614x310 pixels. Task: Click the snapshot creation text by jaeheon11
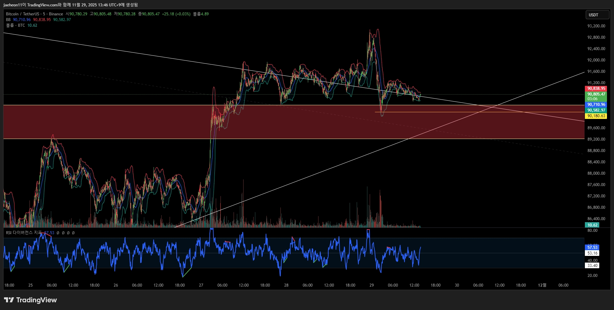pyautogui.click(x=71, y=5)
